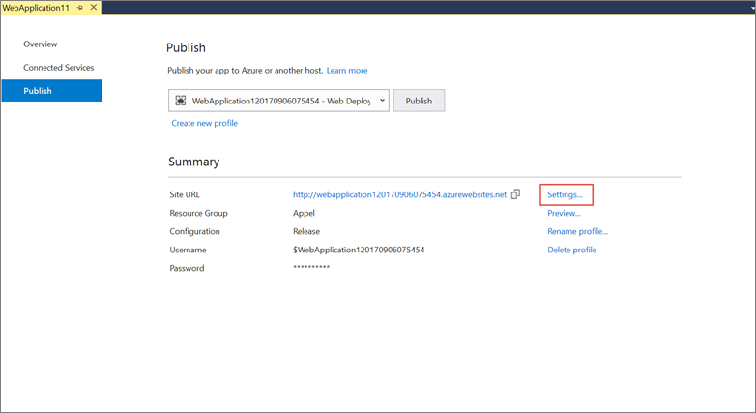
Task: Pin the WebApplication11 document tab
Action: 79,8
